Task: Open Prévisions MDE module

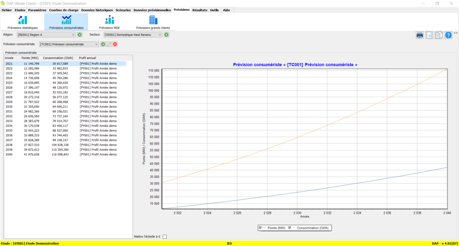Action: pyautogui.click(x=109, y=22)
